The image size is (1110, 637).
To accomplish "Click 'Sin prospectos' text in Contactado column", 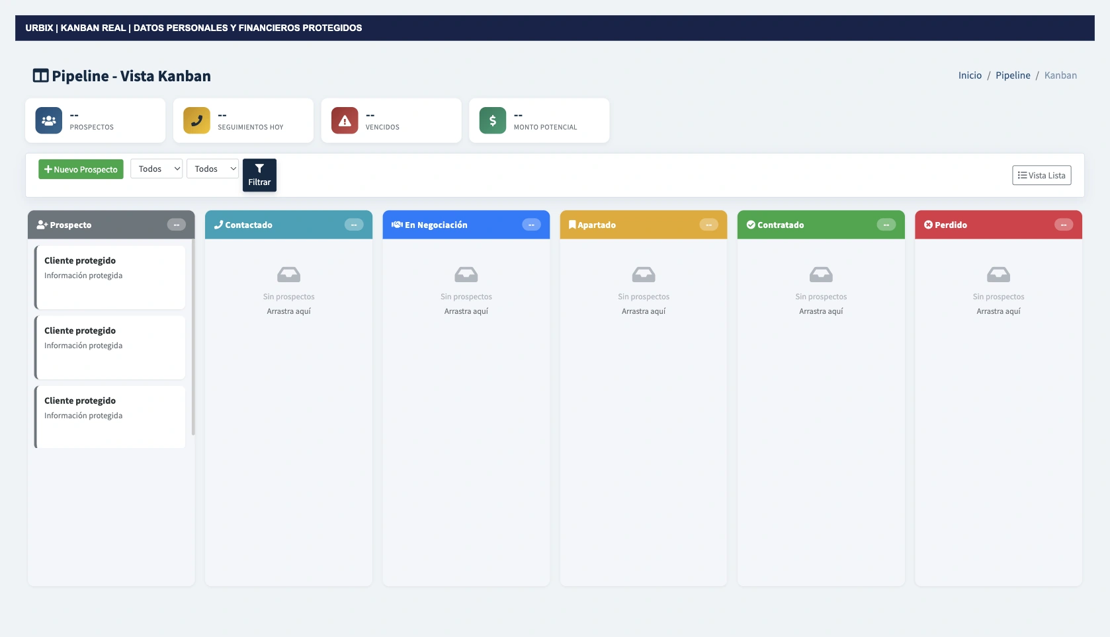I will coord(289,297).
